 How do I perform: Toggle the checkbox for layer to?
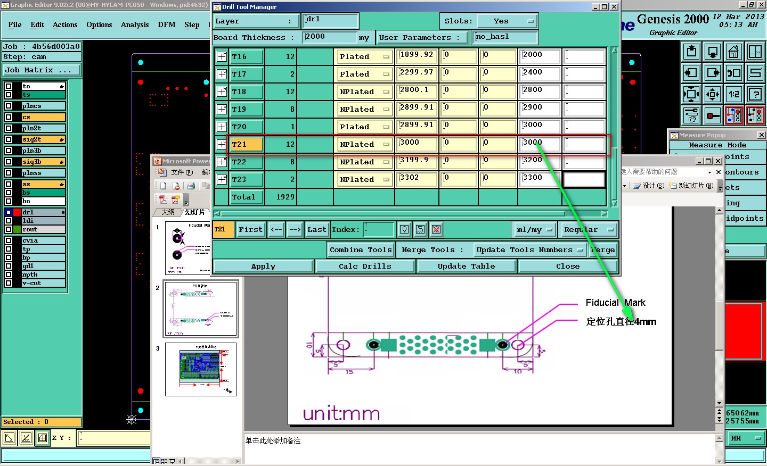[9, 86]
